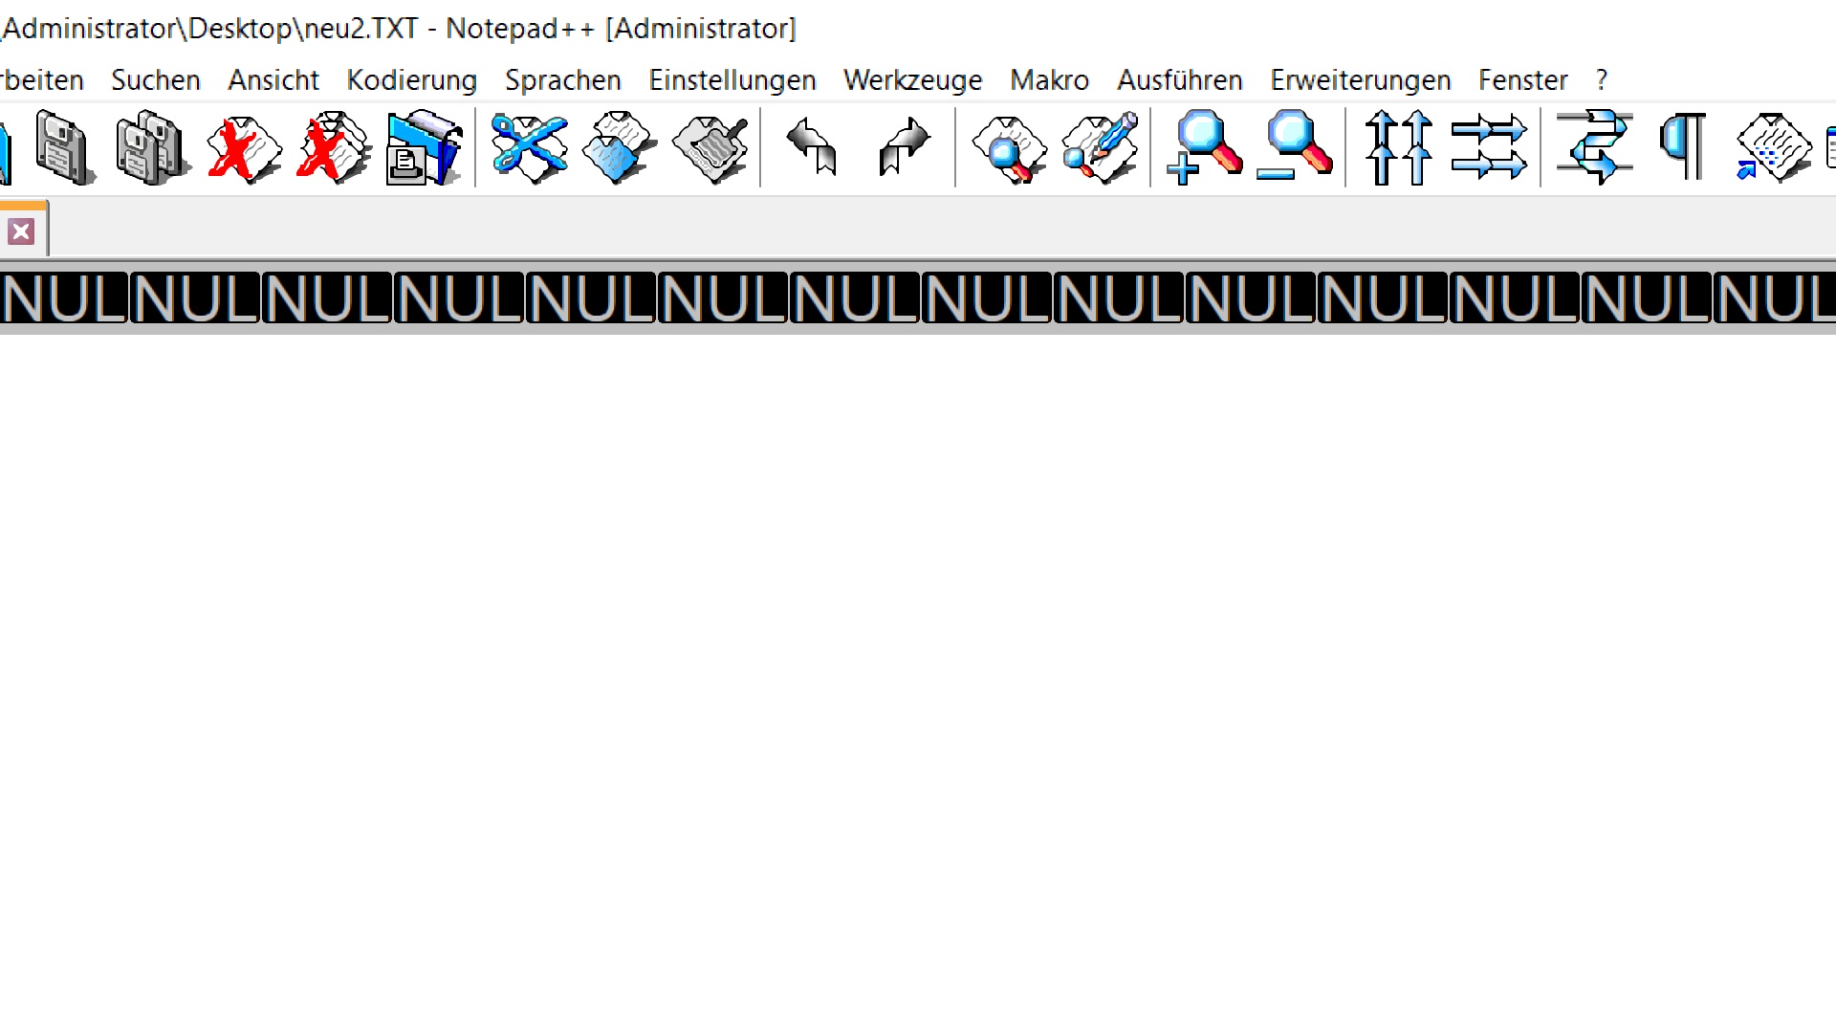Click the Copy toolbar icon
Viewport: 1836px width, 1033px height.
[x=619, y=147]
